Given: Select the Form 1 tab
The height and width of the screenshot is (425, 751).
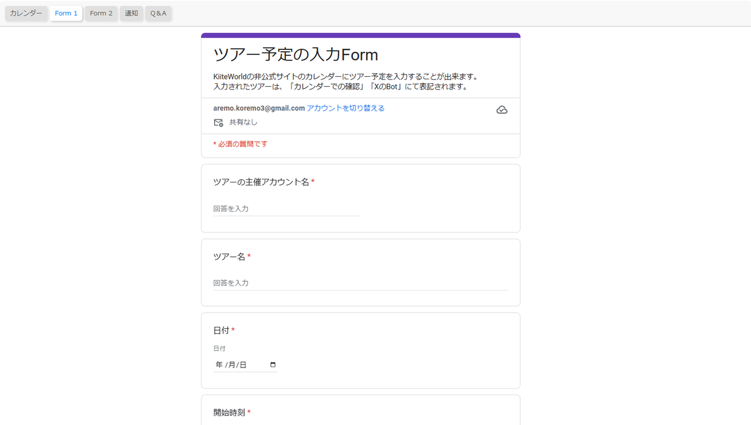Looking at the screenshot, I should (x=66, y=13).
